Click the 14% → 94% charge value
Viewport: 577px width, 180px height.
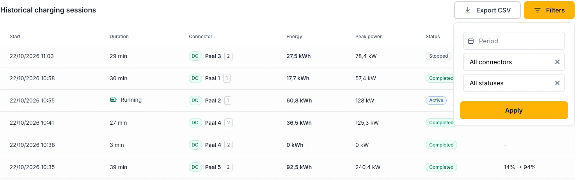[520, 167]
